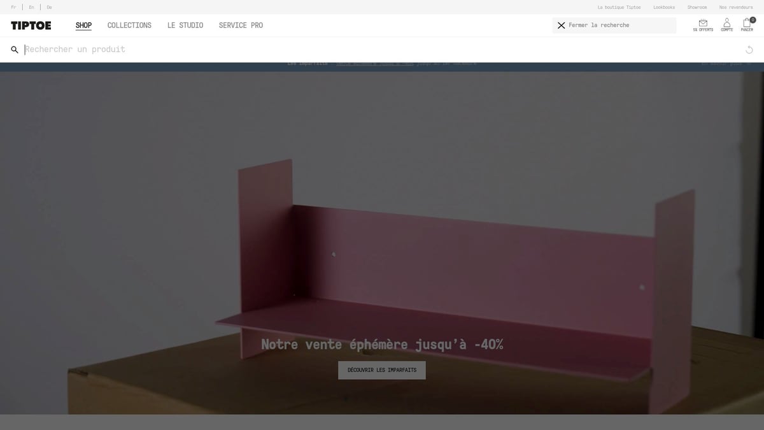Click the TIPTOE logo
This screenshot has width=764, height=430.
[31, 25]
